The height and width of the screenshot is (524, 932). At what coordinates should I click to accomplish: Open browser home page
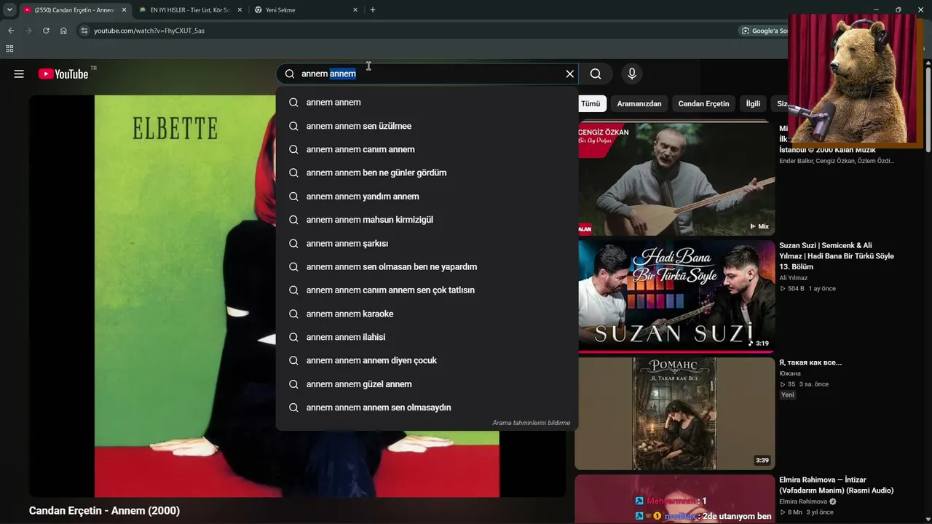coord(63,31)
